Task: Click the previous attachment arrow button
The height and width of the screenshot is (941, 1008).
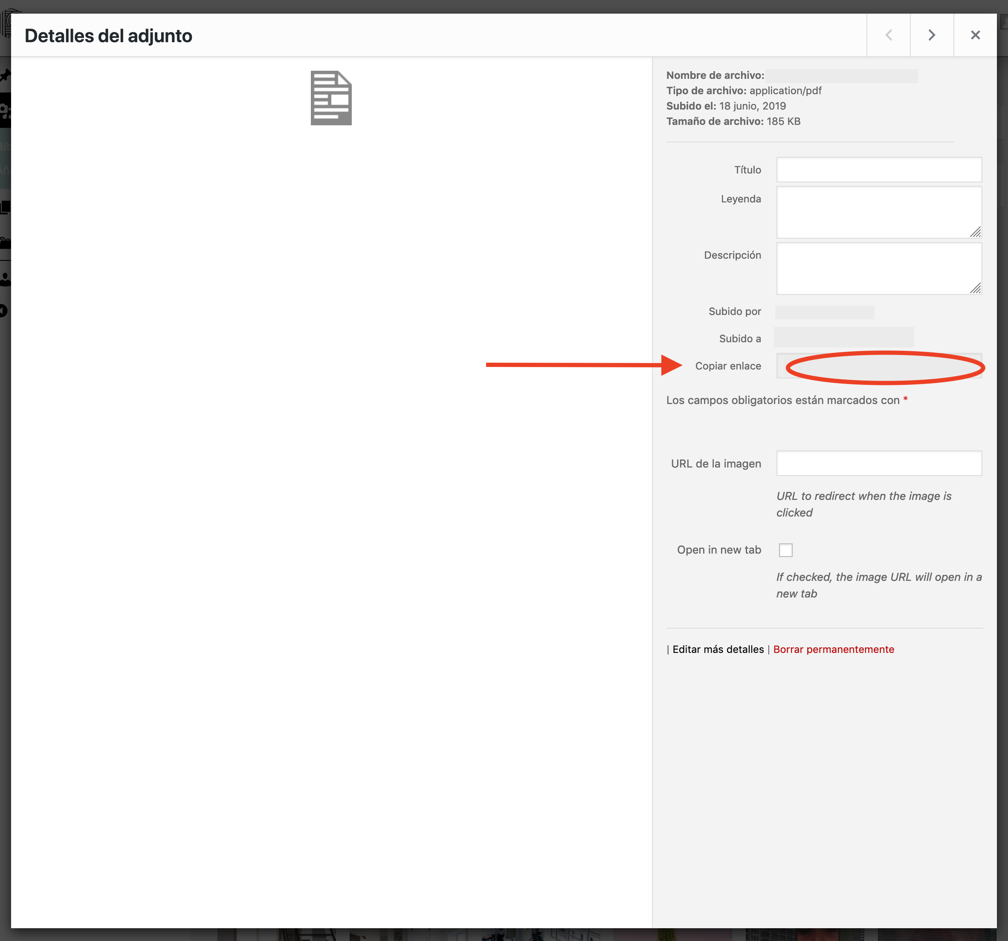Action: pyautogui.click(x=888, y=35)
